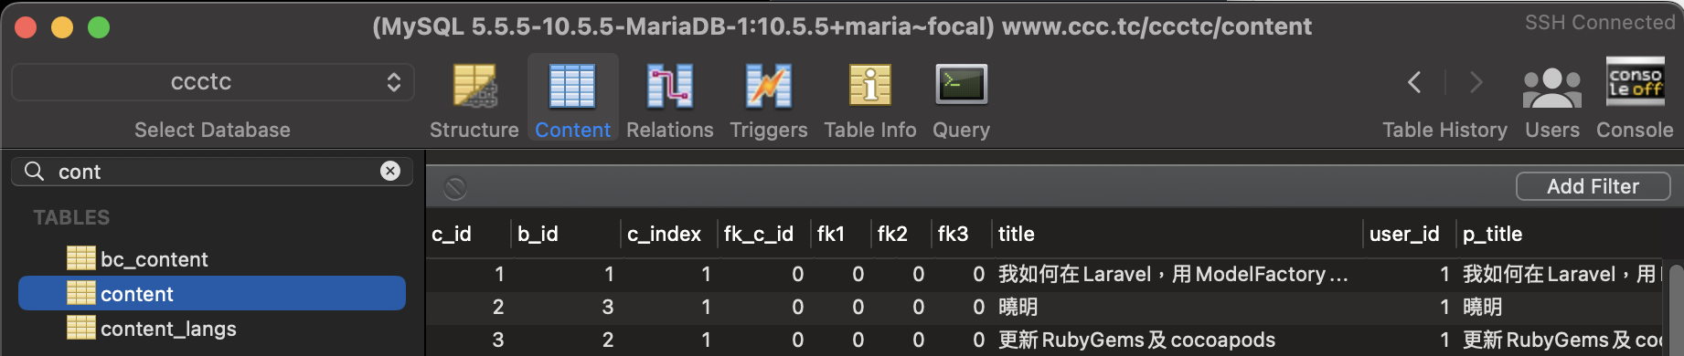
Task: Clear the table search field
Action: [390, 171]
